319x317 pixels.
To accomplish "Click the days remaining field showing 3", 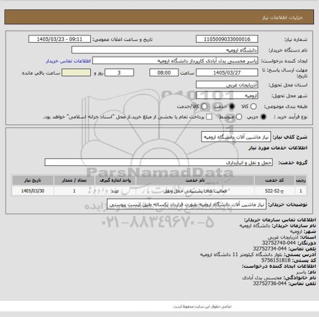I will [119, 72].
